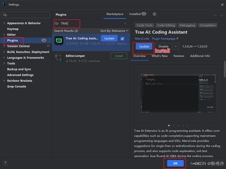The width and height of the screenshot is (226, 169).
Task: Open the Disable button dropdown arrow
Action: tap(176, 46)
